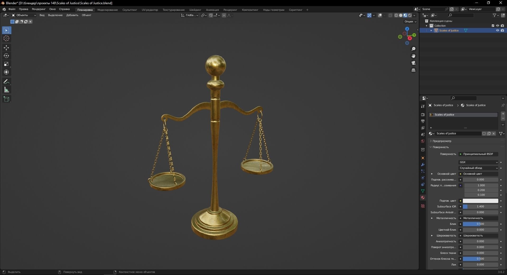Select the Transform tool

tap(7, 72)
